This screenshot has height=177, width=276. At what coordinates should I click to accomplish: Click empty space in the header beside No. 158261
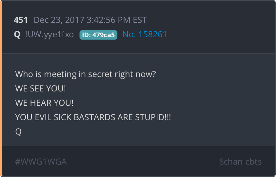(220, 34)
